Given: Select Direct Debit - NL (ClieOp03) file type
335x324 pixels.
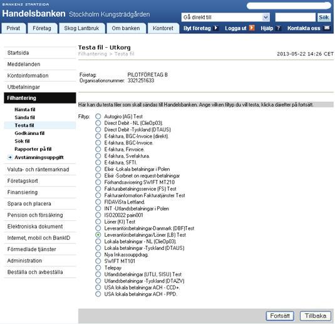Looking at the screenshot, I should point(98,123).
